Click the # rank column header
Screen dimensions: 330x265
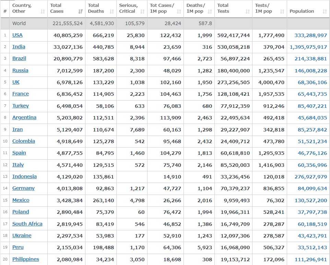pyautogui.click(x=5, y=11)
